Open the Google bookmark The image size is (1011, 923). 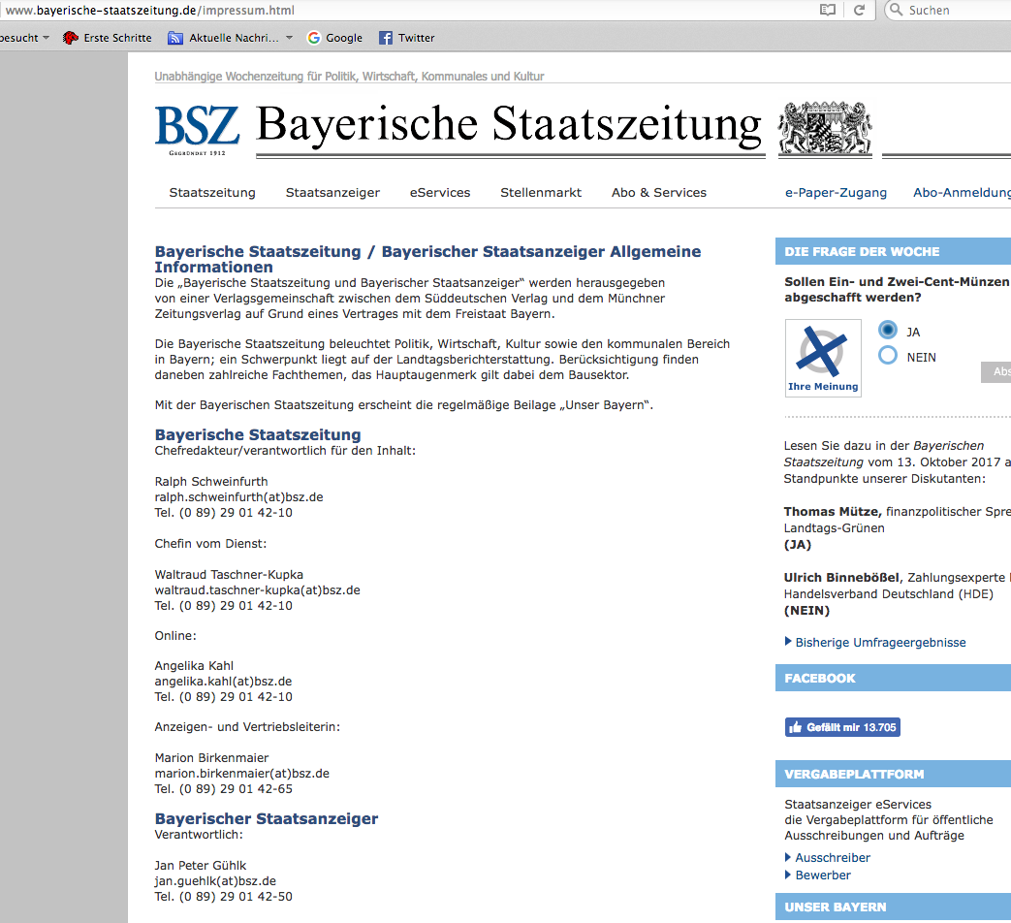pyautogui.click(x=334, y=38)
